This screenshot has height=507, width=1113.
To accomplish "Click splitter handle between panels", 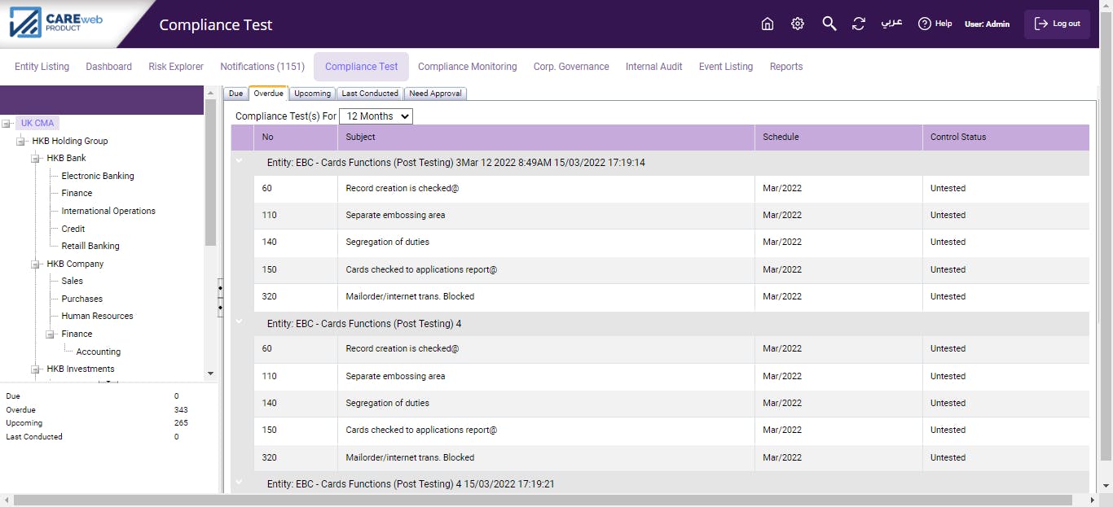I will [x=220, y=297].
